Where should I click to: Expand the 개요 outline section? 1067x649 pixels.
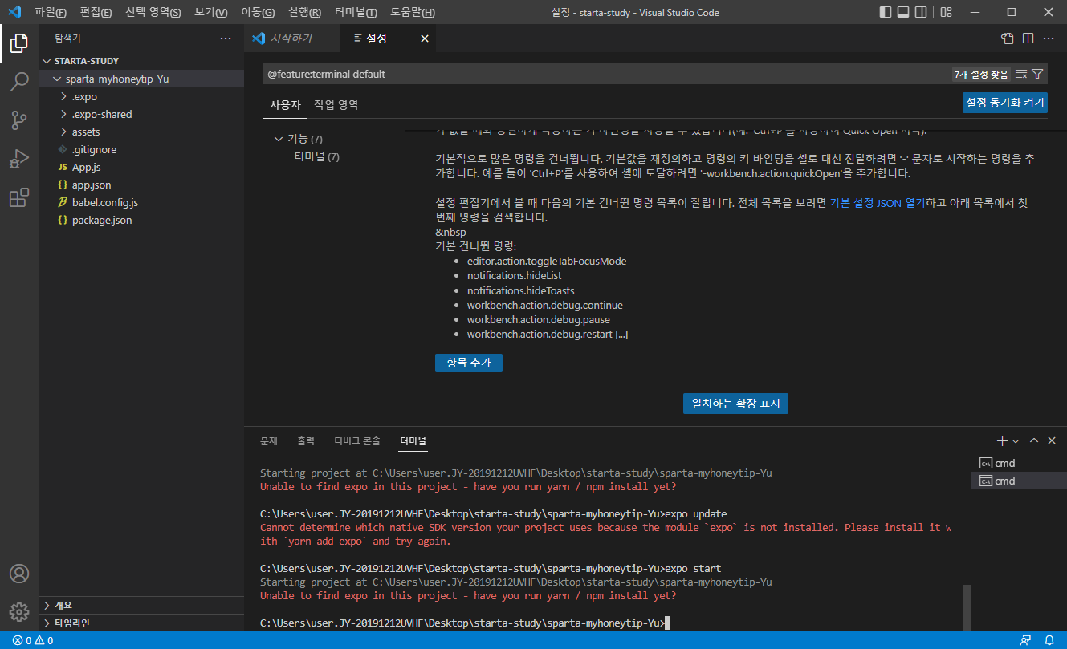coord(141,605)
